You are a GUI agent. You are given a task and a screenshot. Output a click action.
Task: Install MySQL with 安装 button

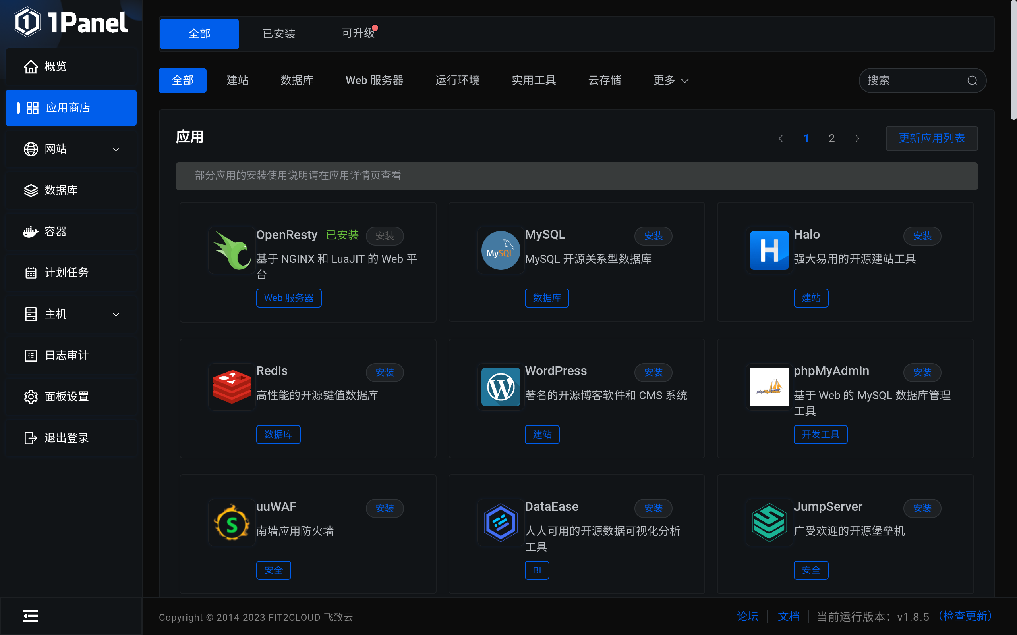pos(653,236)
